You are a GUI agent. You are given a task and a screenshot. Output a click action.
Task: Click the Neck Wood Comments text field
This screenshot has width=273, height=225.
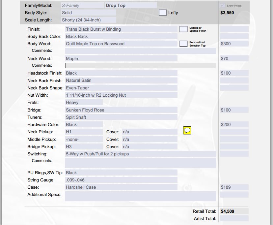pyautogui.click(x=140, y=66)
